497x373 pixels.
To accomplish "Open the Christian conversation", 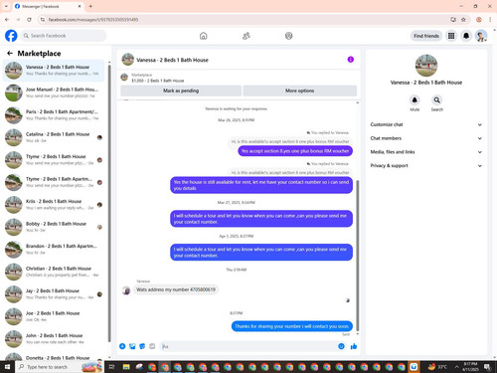I will 54,272.
